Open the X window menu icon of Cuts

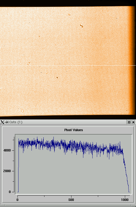pyautogui.click(x=2, y=122)
